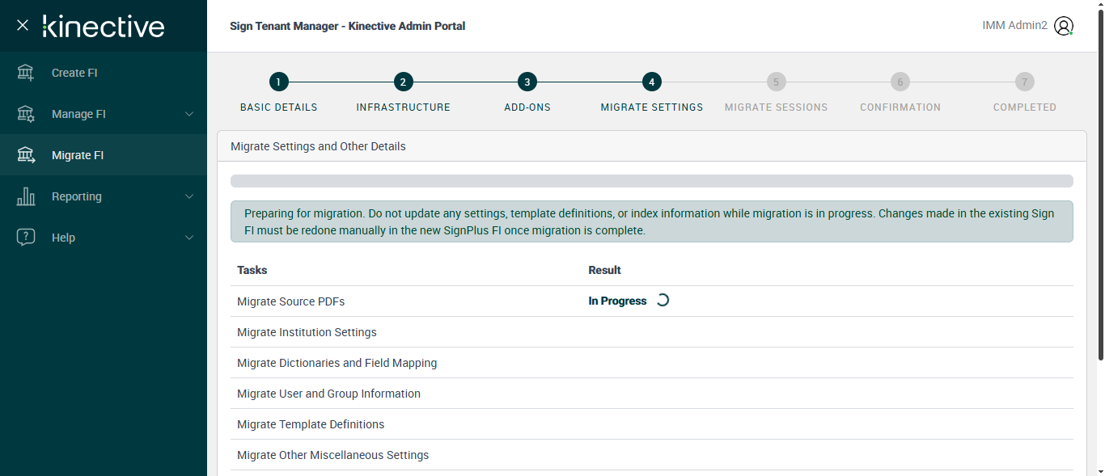
Task: Expand the Reporting submenu chevron
Action: pyautogui.click(x=189, y=196)
